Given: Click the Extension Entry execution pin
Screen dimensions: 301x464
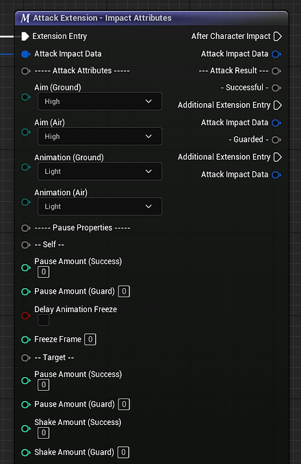Looking at the screenshot, I should [x=25, y=36].
